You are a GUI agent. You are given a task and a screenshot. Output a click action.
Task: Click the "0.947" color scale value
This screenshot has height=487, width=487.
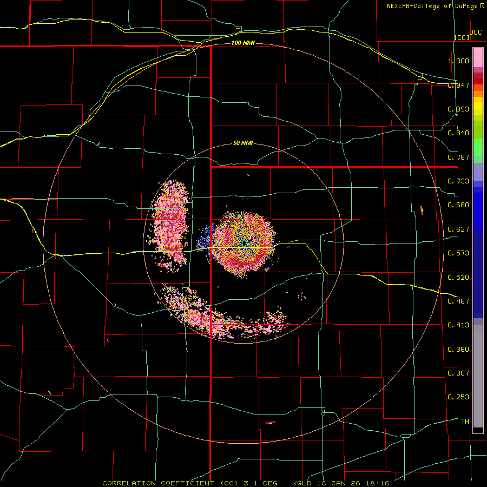coord(458,85)
